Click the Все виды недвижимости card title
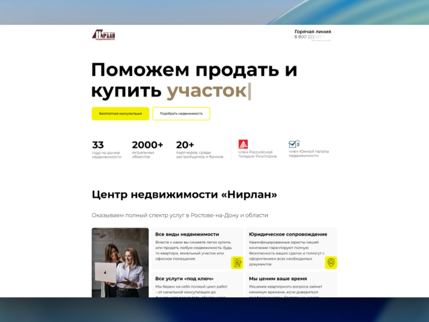Screen dimensions: 429x322 coord(187,234)
